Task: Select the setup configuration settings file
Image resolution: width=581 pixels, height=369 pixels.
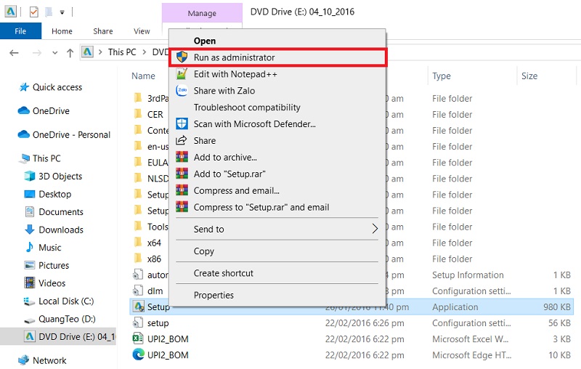Action: (x=158, y=323)
